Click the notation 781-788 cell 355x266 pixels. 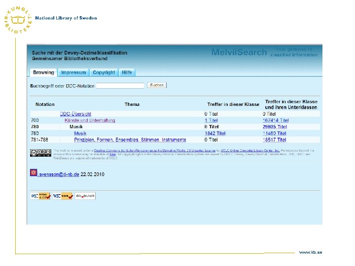[x=39, y=140]
